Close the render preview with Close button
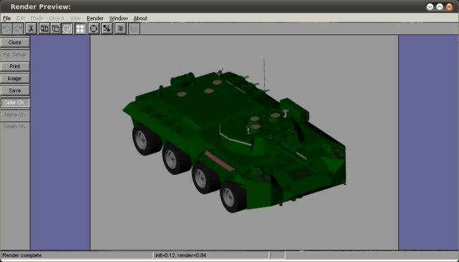This screenshot has height=262, width=459. 15,43
